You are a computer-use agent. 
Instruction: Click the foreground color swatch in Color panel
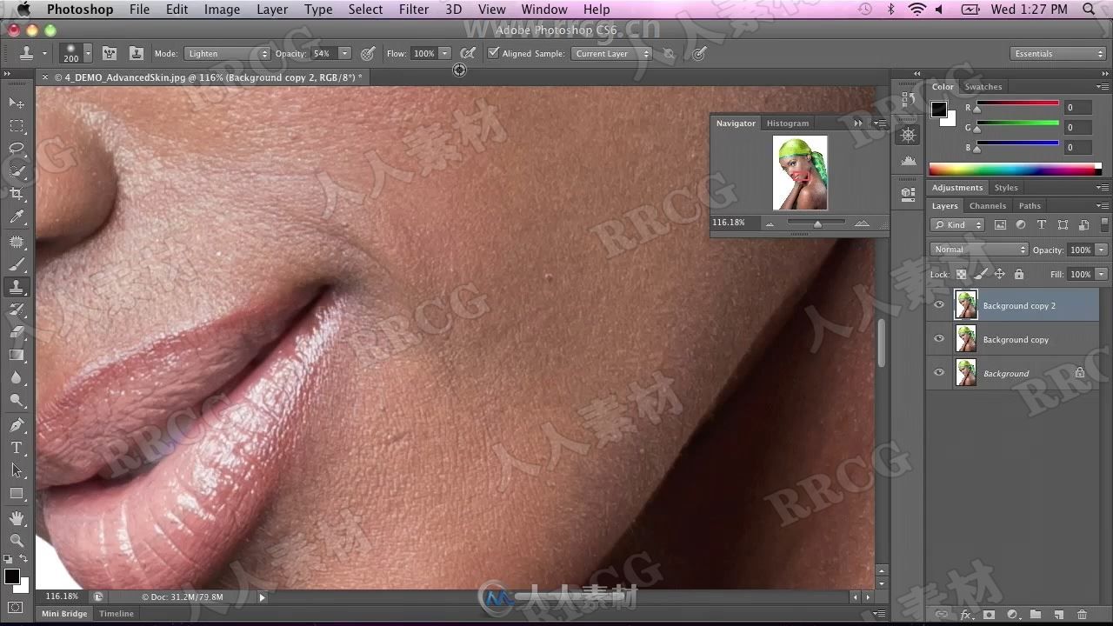pyautogui.click(x=939, y=110)
